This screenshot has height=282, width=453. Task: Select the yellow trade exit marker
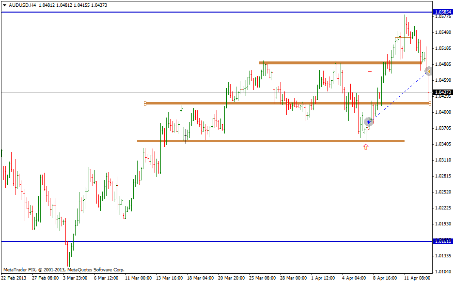point(428,71)
